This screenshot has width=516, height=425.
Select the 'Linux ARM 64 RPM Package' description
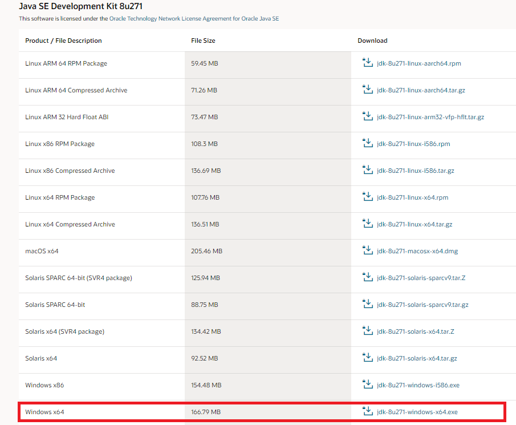pyautogui.click(x=66, y=63)
